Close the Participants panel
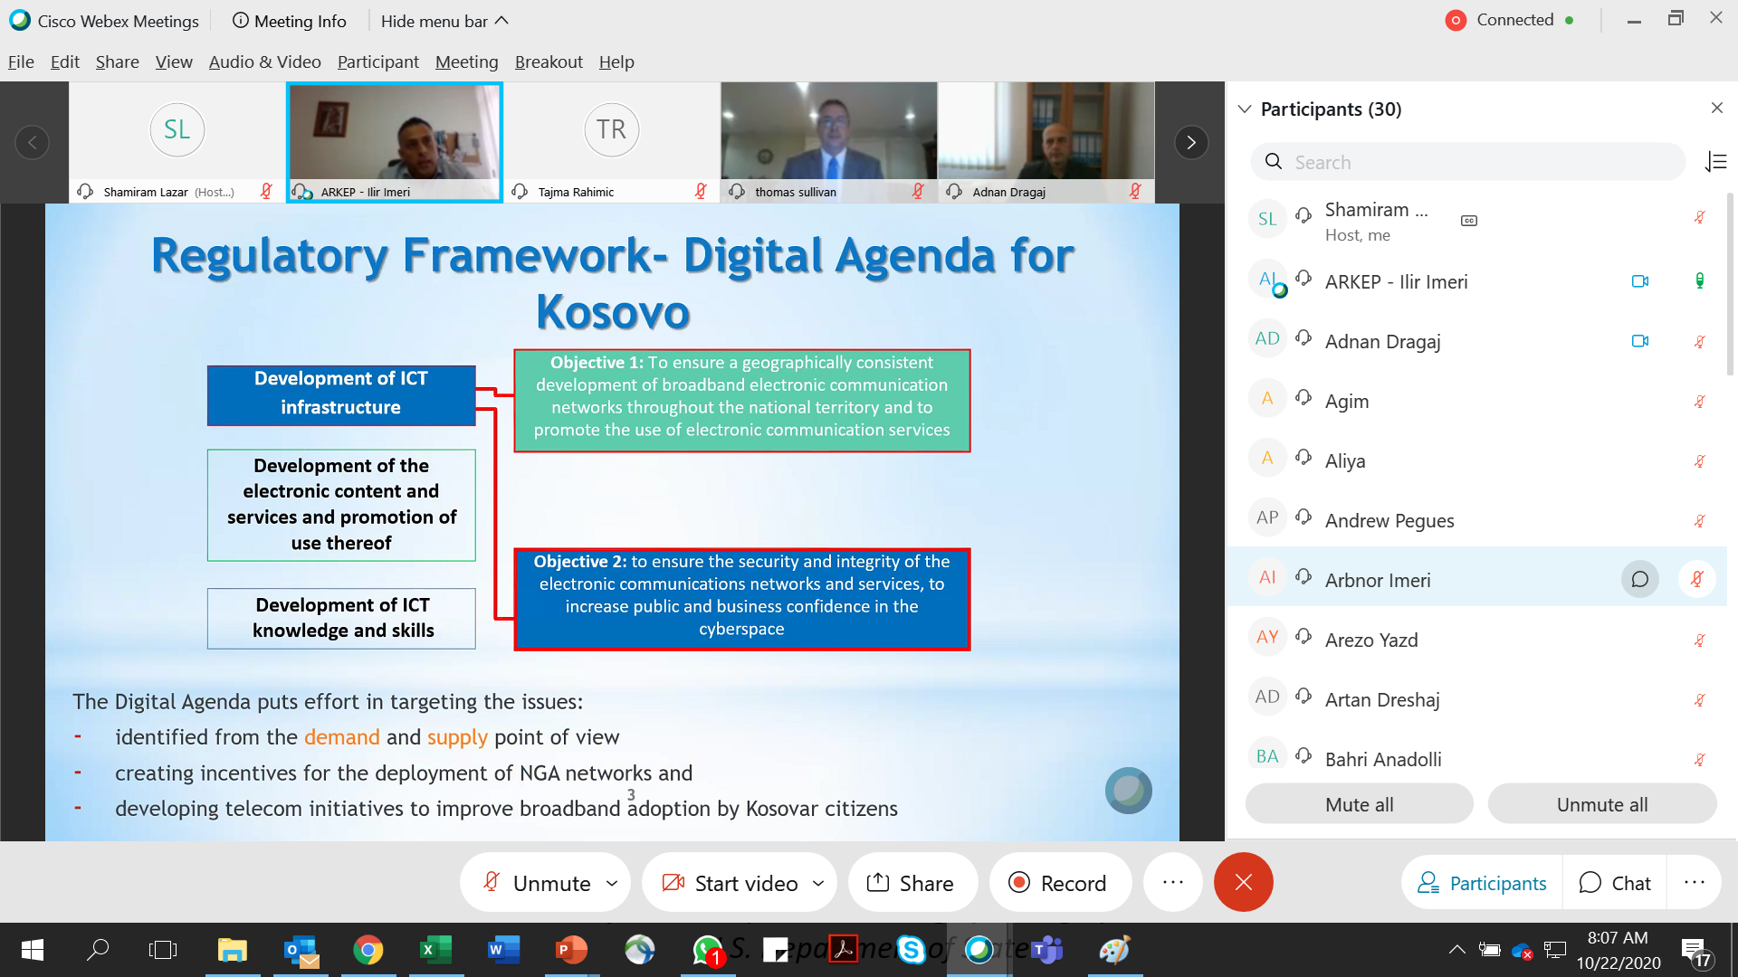Image resolution: width=1738 pixels, height=977 pixels. click(1716, 108)
